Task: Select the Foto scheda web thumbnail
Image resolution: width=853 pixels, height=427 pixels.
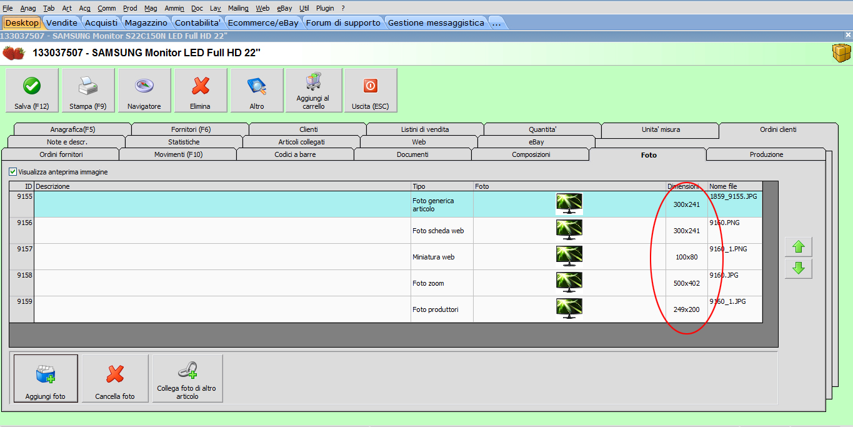Action: coord(569,230)
